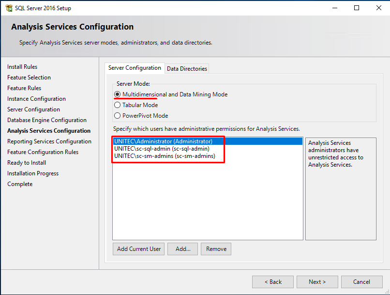
Task: Minimize the SQL Server Setup window
Action: tap(335, 8)
